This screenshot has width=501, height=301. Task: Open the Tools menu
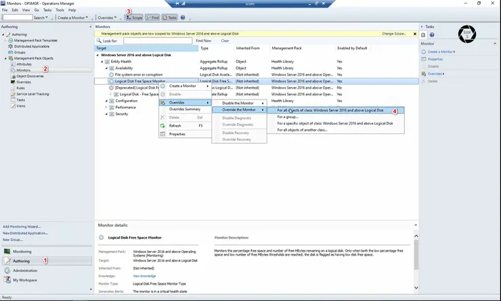(x=60, y=10)
